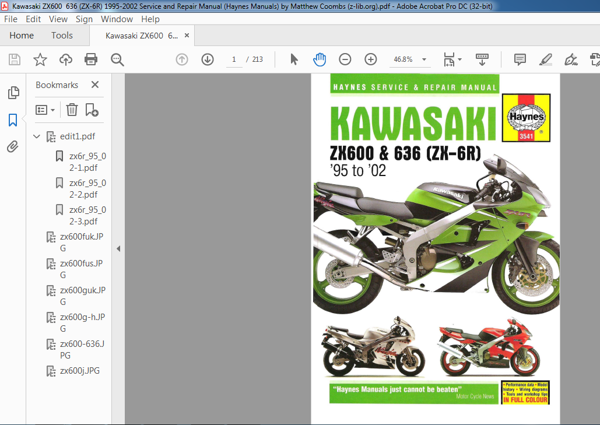Activate the Hand pan tool

(x=320, y=59)
